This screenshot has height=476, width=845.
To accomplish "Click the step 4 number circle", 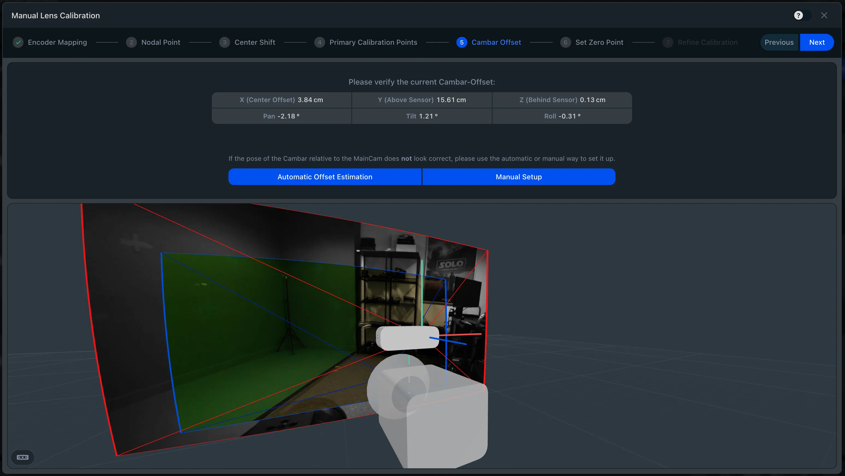I will [x=319, y=42].
